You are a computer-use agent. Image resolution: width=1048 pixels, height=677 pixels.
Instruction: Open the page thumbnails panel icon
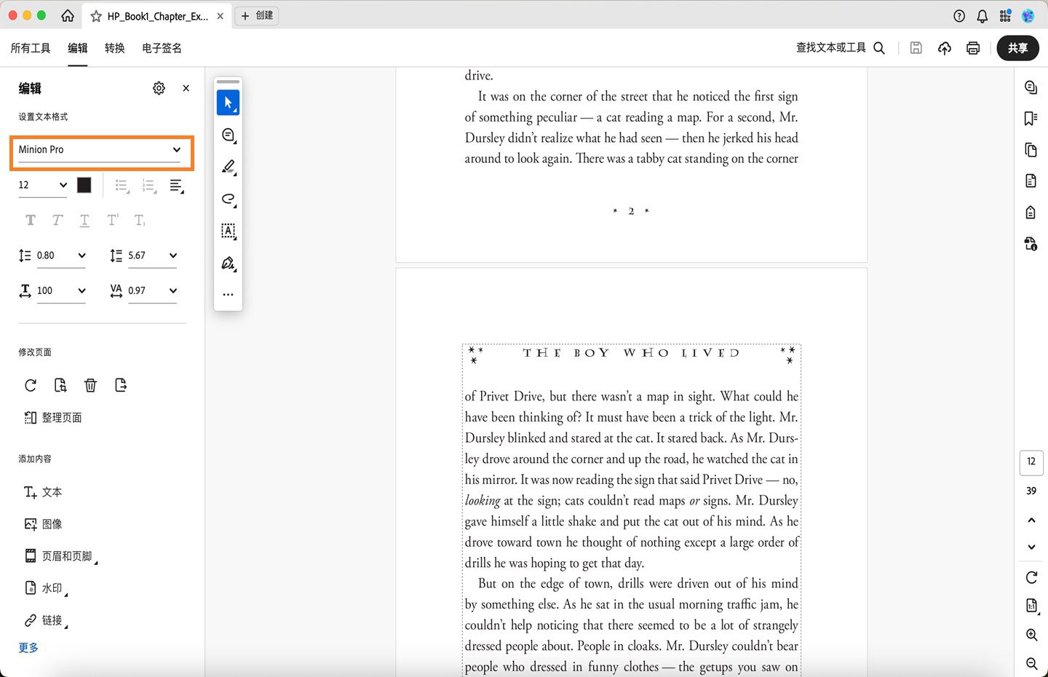click(x=1031, y=150)
